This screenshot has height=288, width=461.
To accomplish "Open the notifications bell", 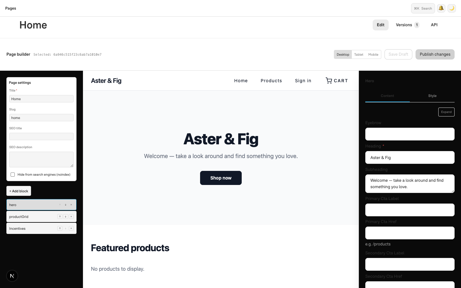I will point(441,8).
